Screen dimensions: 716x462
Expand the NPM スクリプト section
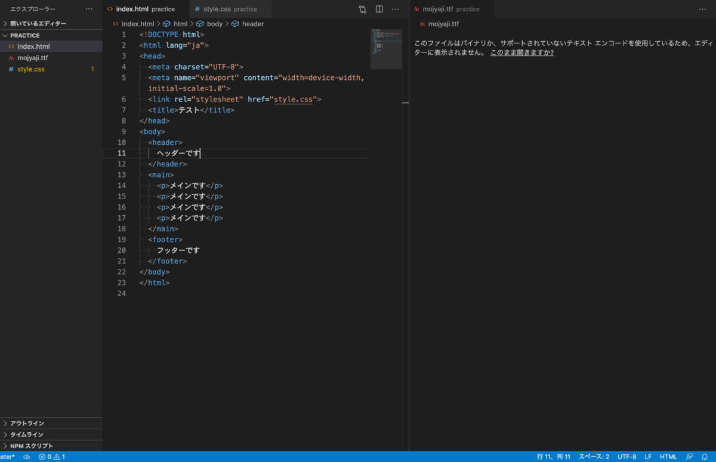click(x=51, y=446)
